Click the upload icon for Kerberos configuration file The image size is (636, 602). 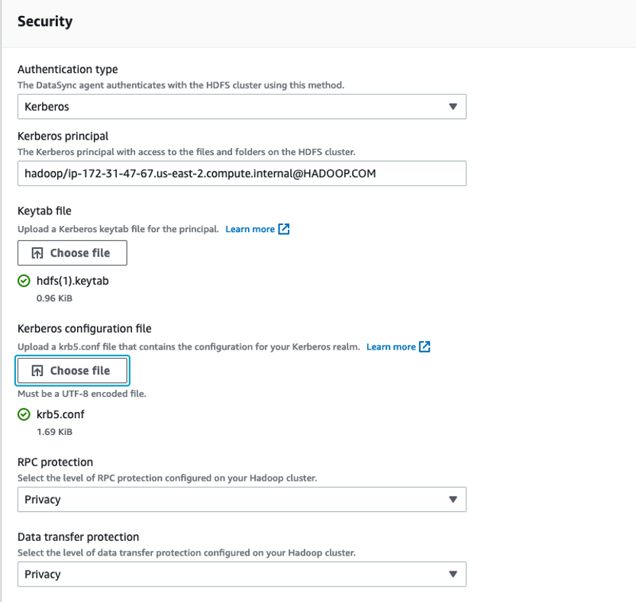37,371
